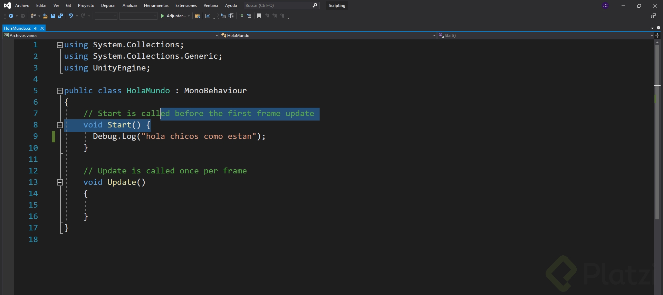Click the navigate forward arrow
The width and height of the screenshot is (663, 295).
(23, 16)
